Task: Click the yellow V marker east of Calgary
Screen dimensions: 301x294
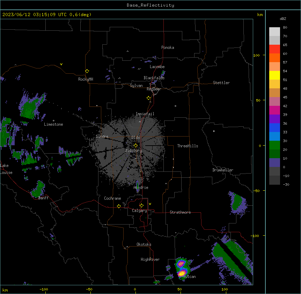Action: click(150, 204)
